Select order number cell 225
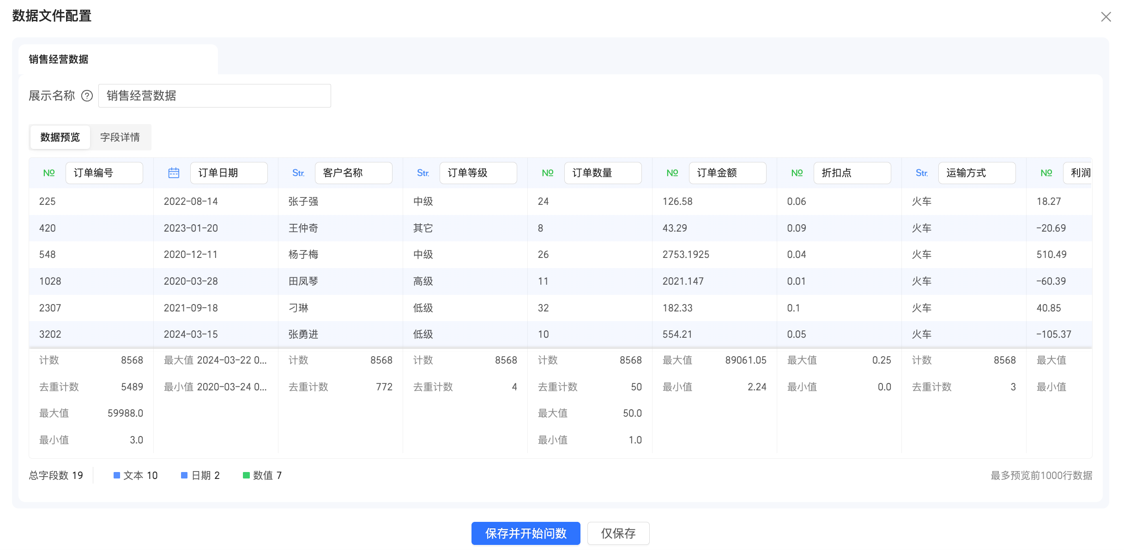This screenshot has height=550, width=1124. click(x=91, y=202)
